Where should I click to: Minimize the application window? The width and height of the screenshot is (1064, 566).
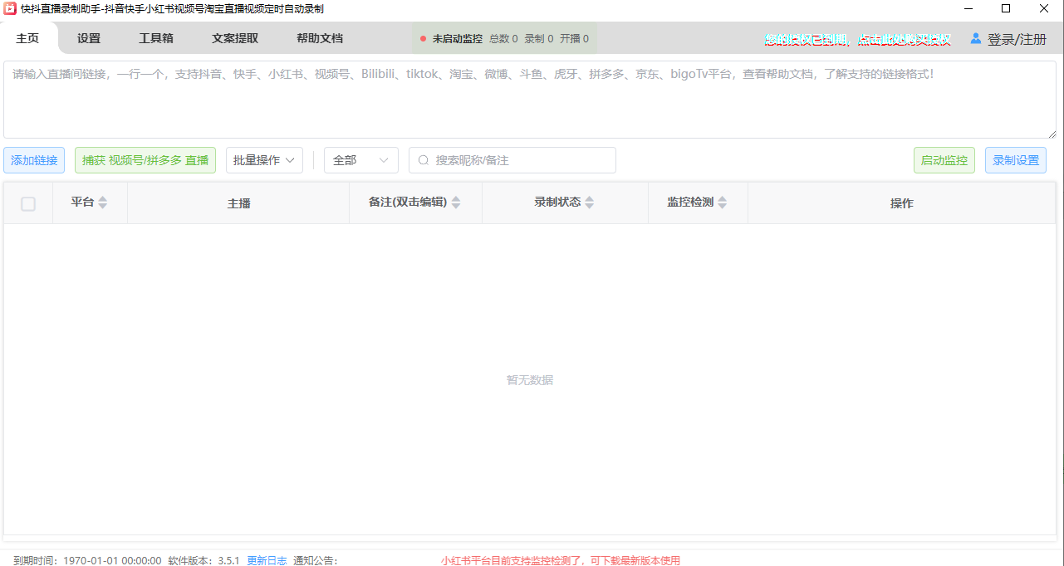tap(968, 9)
